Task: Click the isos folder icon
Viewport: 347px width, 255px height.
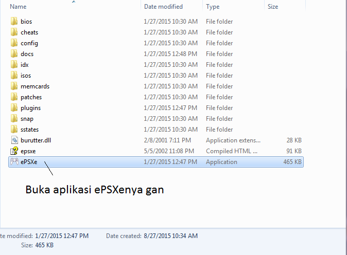Action: pyautogui.click(x=14, y=76)
